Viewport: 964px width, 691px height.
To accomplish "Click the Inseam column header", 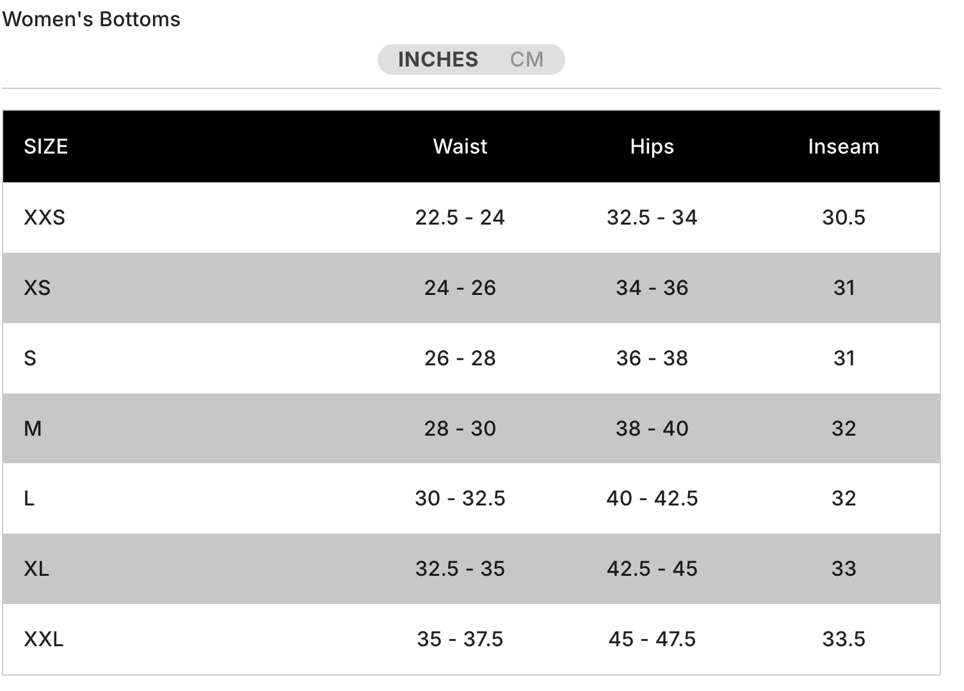I will (843, 147).
